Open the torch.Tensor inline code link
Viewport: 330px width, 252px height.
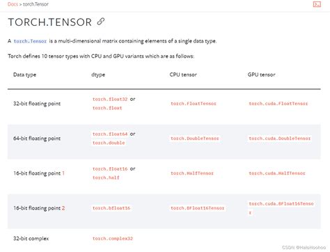tap(30, 41)
